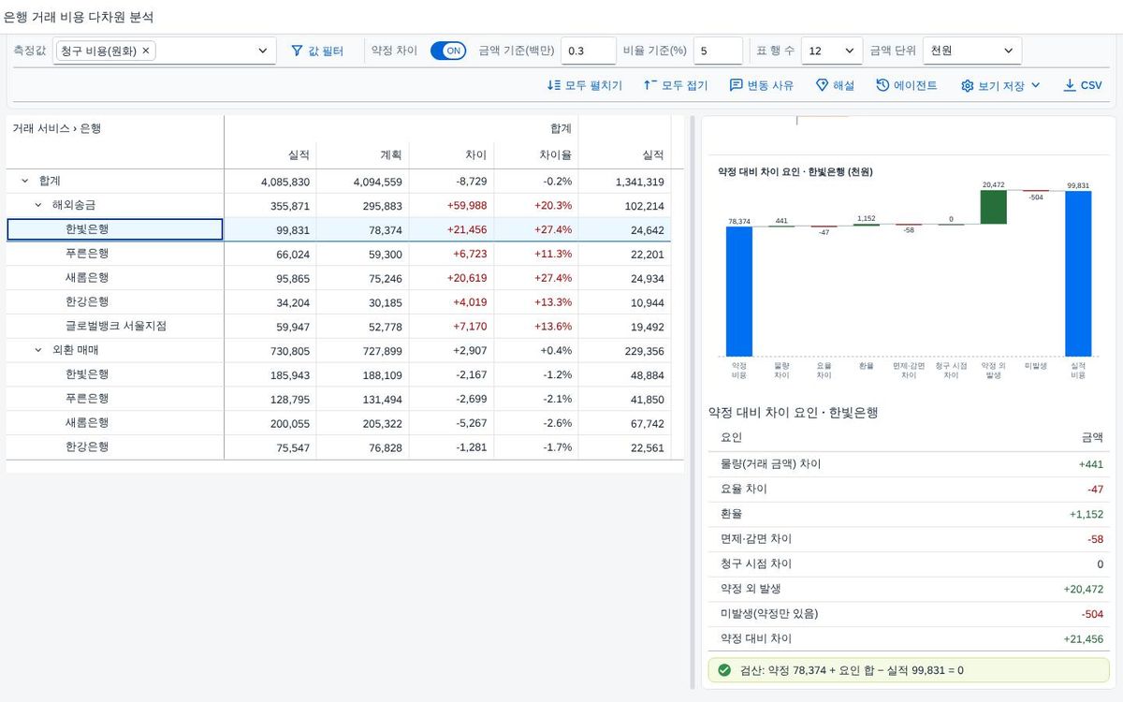Download the table as CSV
The height and width of the screenshot is (702, 1123).
(x=1083, y=85)
